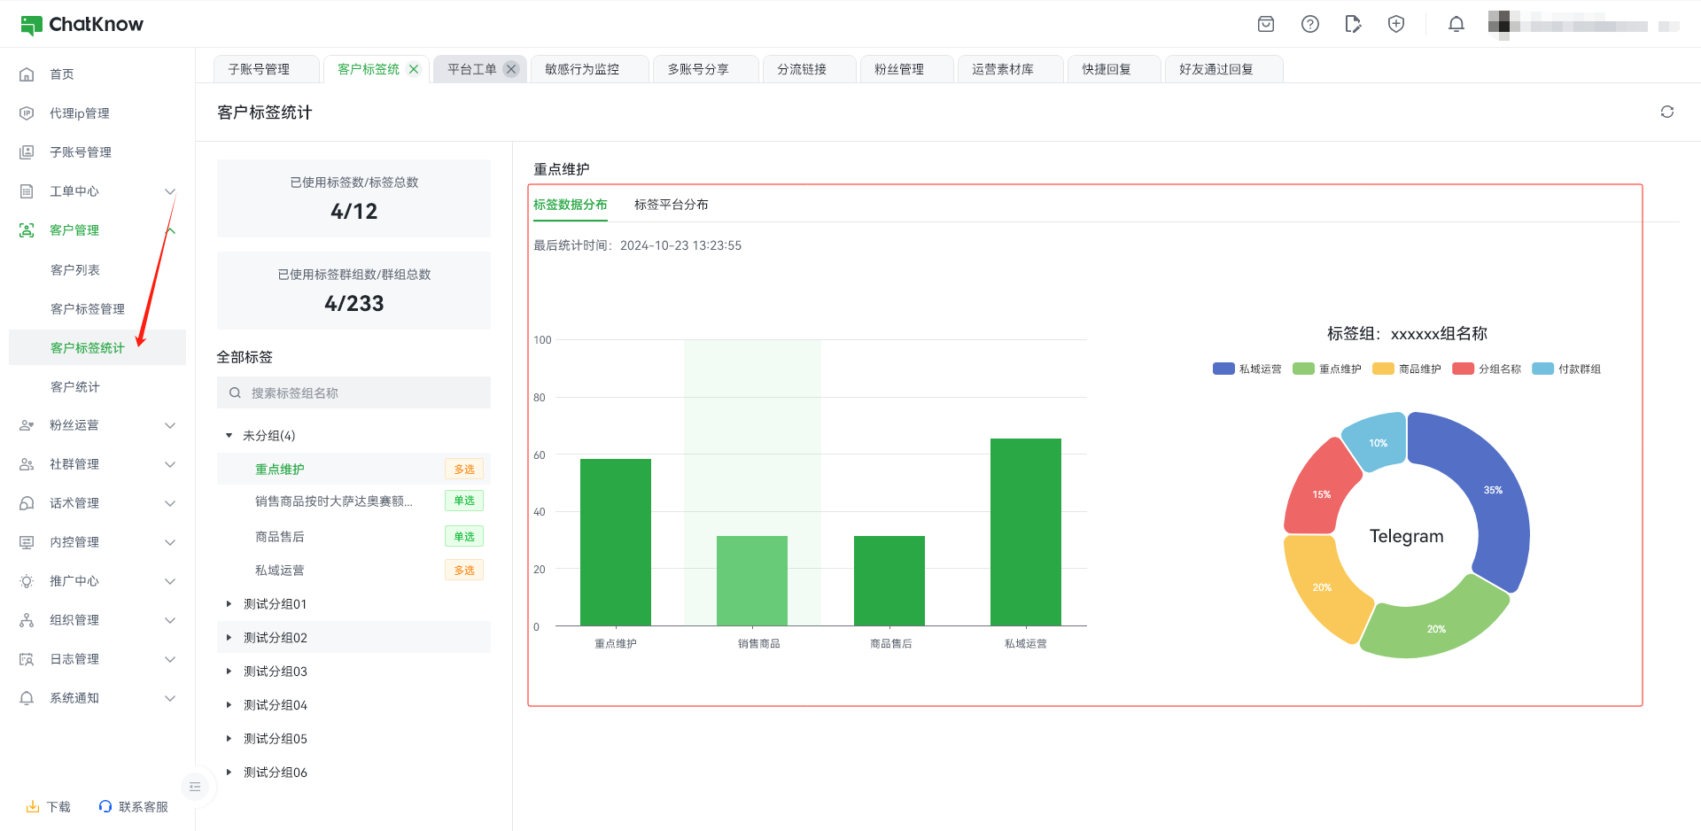The height and width of the screenshot is (831, 1701).
Task: Close the 平台工单 tab
Action: point(511,69)
